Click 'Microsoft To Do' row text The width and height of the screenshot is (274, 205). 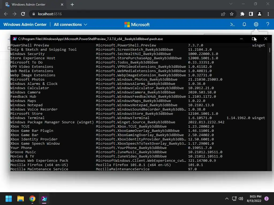[x=26, y=62]
